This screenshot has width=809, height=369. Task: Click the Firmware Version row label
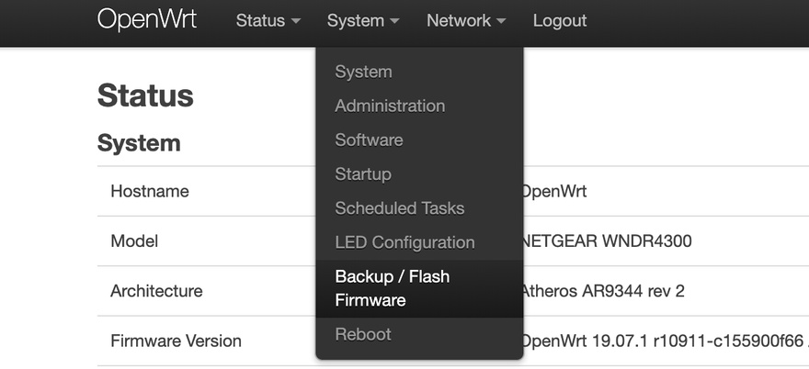[x=176, y=341]
